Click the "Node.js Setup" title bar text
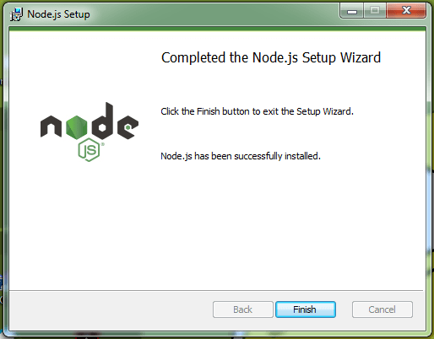434x339 pixels. [x=58, y=14]
